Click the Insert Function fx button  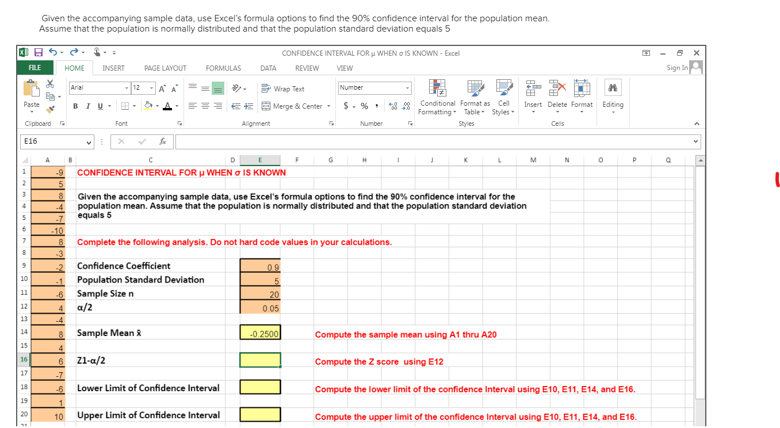tap(163, 141)
